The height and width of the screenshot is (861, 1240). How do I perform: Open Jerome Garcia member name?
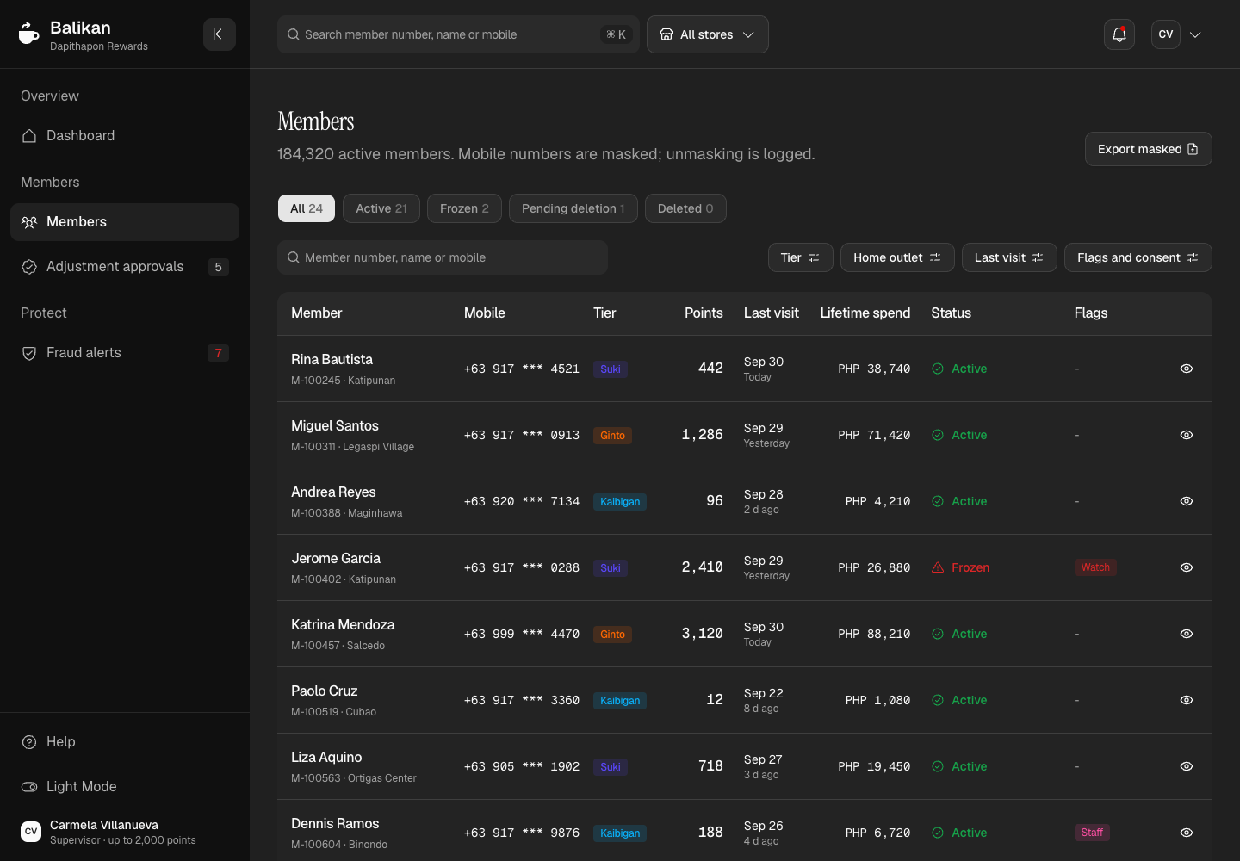coord(336,559)
